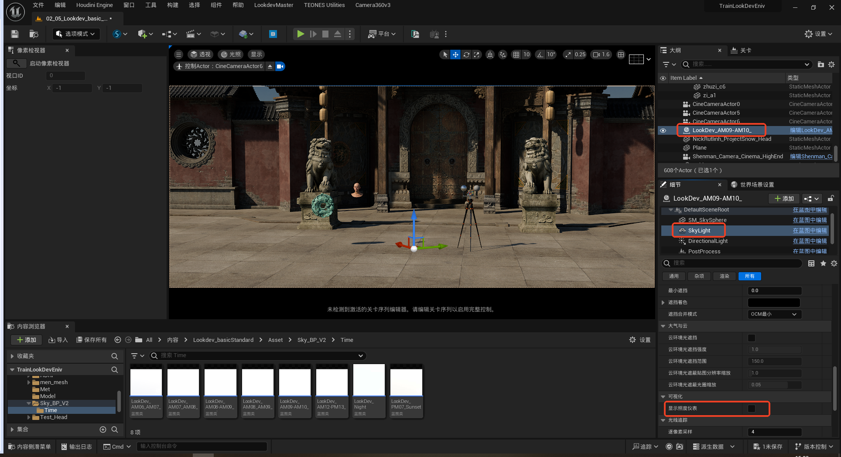
Task: Click the 保存所有 button in content browser
Action: tap(92, 340)
